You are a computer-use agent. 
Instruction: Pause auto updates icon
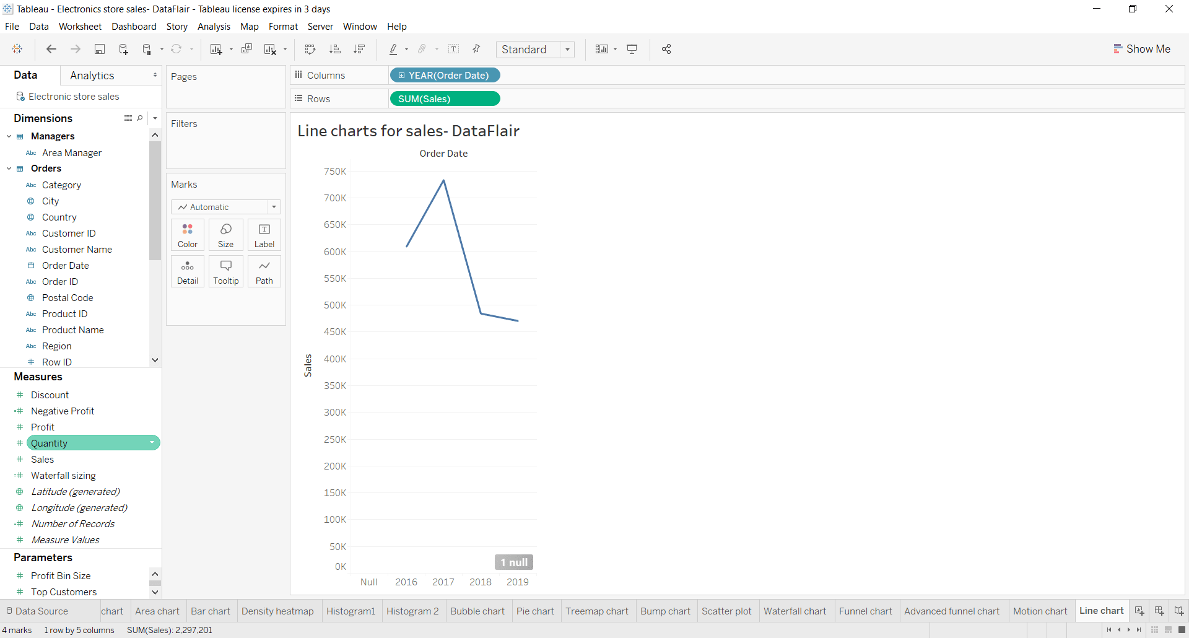tap(147, 49)
